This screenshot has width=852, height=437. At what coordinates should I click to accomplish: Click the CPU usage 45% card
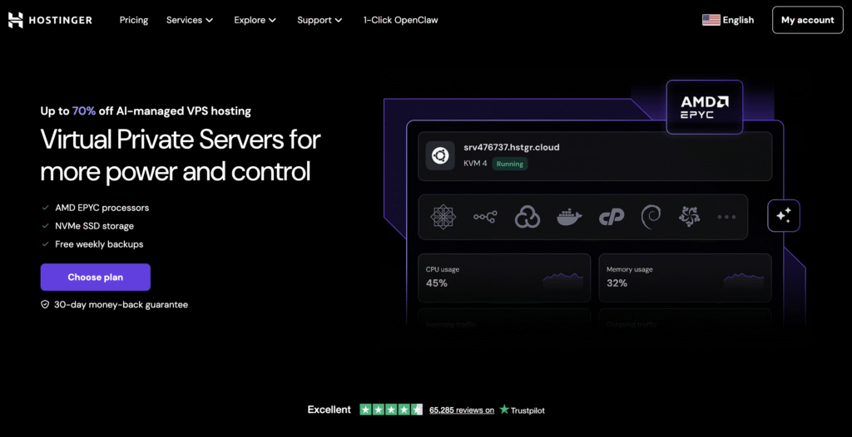[x=504, y=277]
